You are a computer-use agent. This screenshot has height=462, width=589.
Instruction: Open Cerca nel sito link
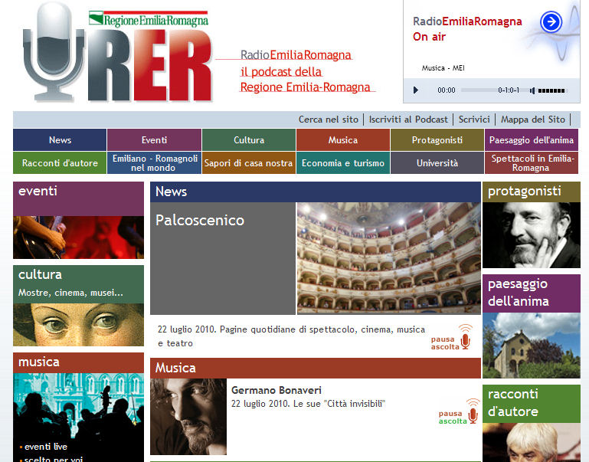329,120
